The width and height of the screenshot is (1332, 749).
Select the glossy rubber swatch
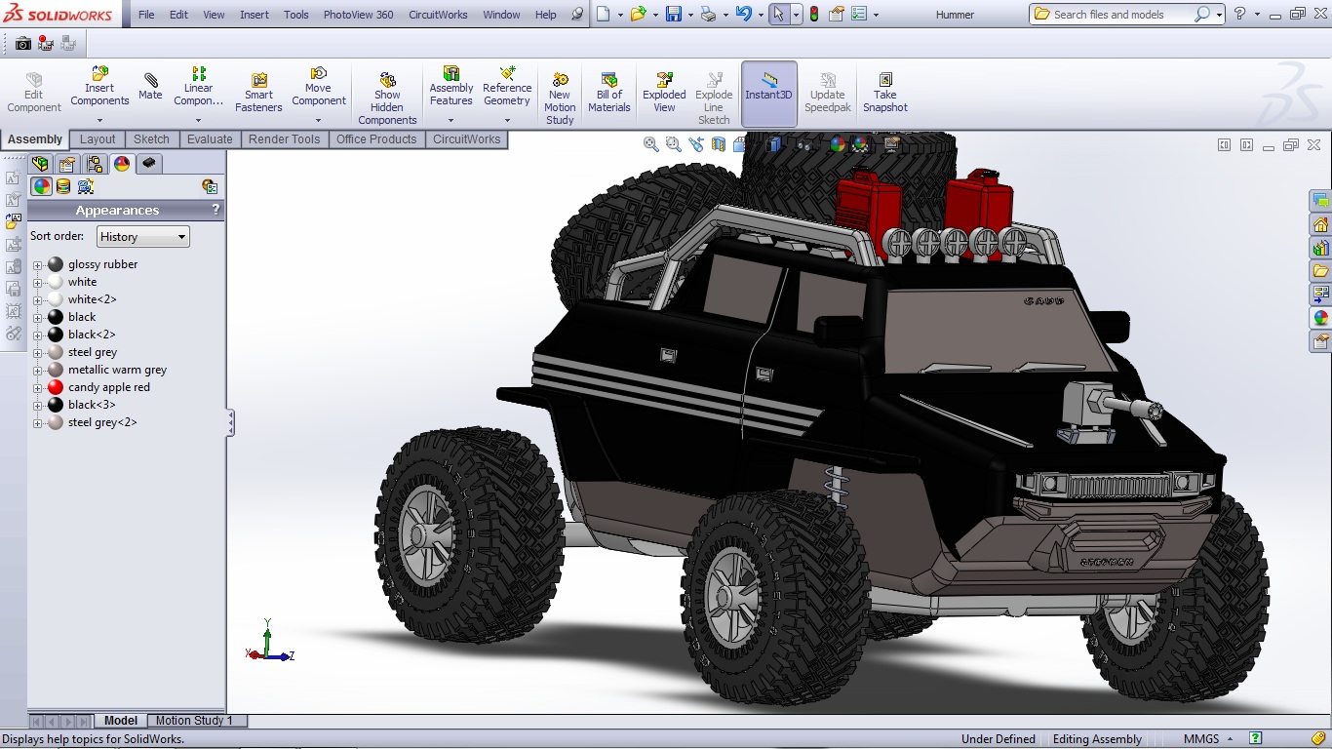(56, 265)
